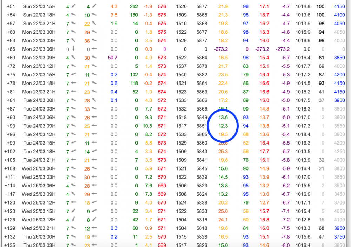Click wind arrow beside gust 8, Wed 25/03 18H
The height and width of the screenshot is (247, 351).
(94, 220)
